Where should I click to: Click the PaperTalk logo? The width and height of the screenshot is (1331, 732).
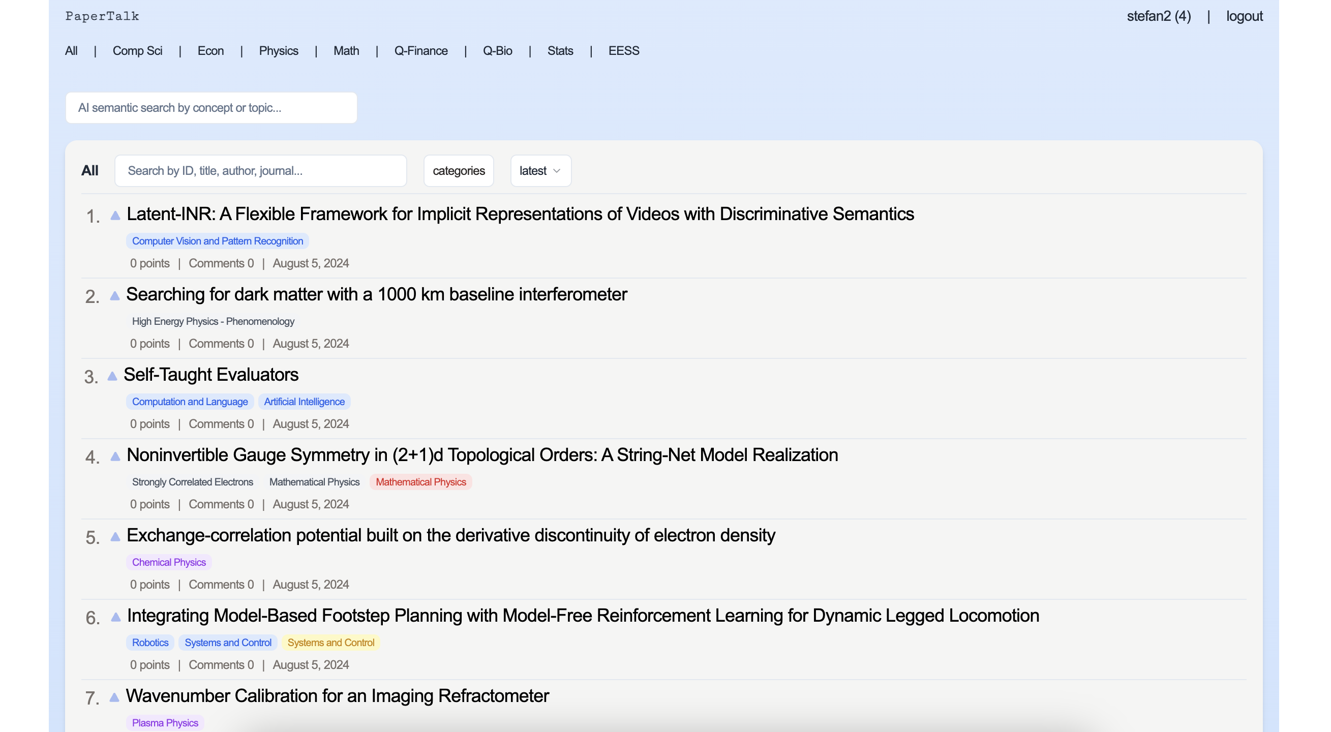[x=102, y=16]
